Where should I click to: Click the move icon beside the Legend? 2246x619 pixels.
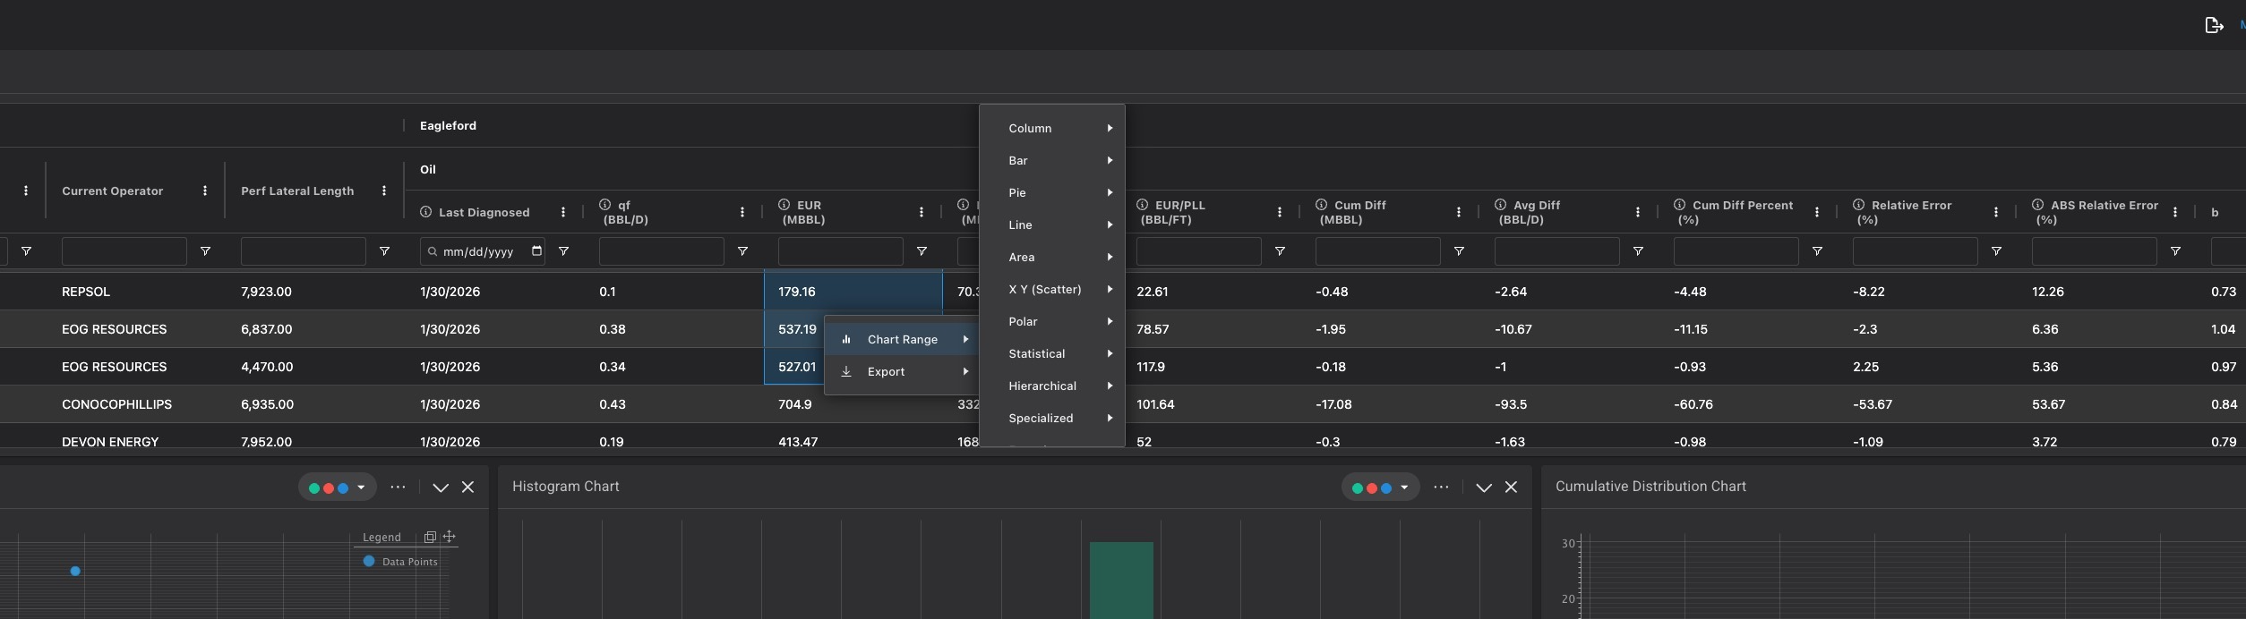pyautogui.click(x=450, y=537)
